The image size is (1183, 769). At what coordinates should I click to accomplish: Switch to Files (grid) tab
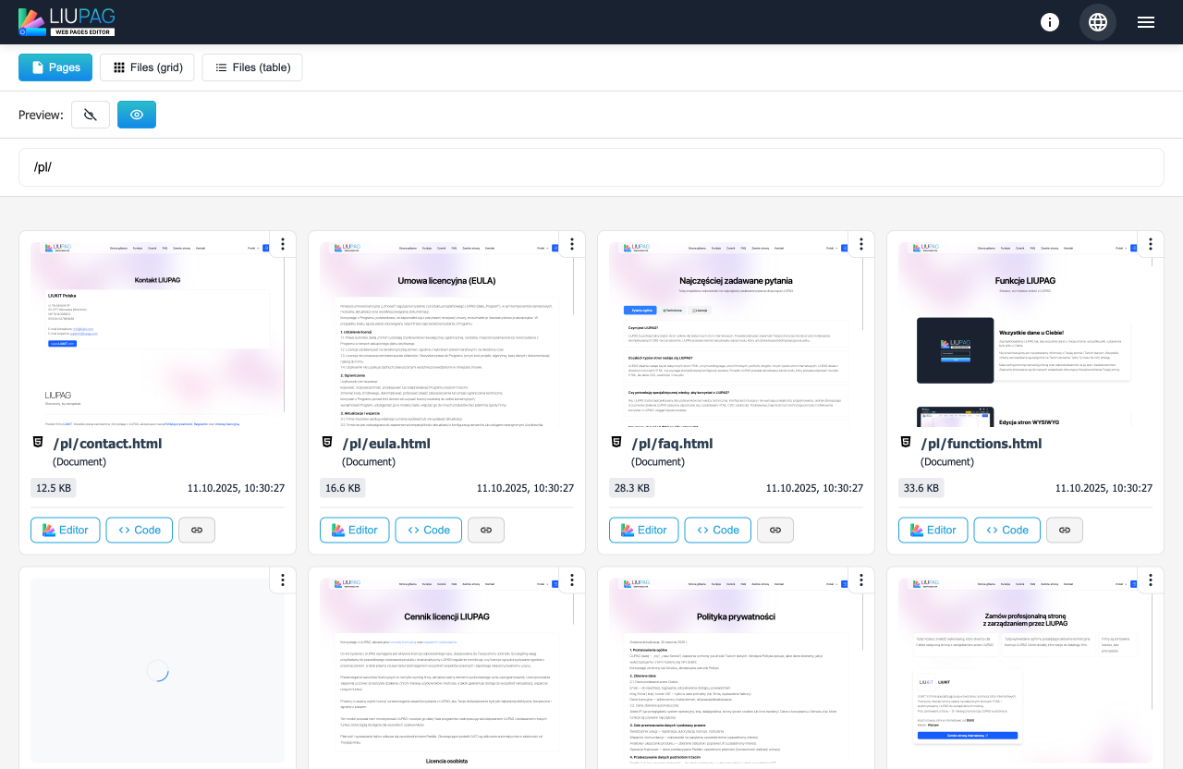[148, 67]
